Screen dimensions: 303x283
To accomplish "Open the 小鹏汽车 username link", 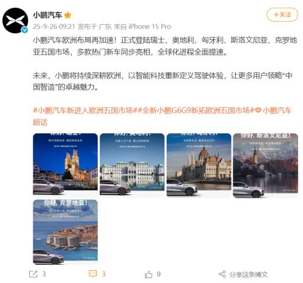I will click(47, 15).
